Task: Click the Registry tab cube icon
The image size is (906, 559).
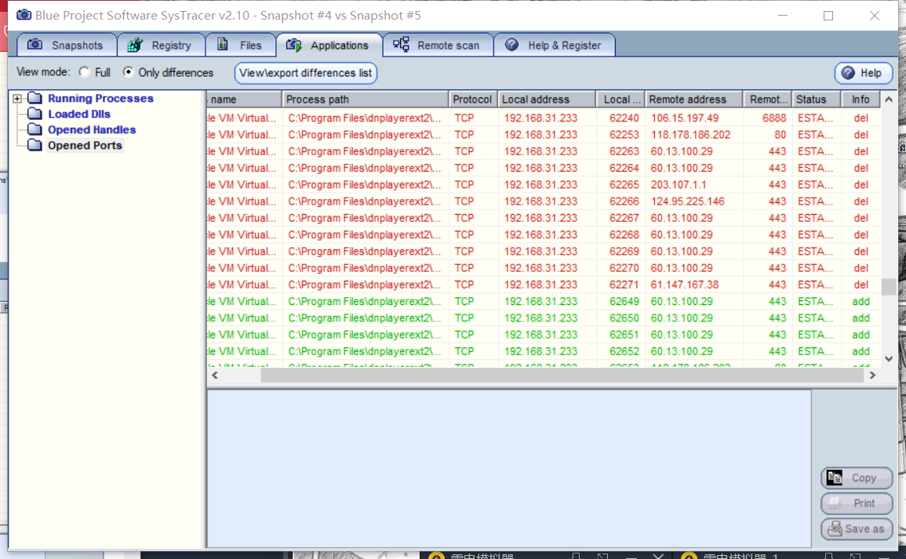Action: [x=135, y=45]
